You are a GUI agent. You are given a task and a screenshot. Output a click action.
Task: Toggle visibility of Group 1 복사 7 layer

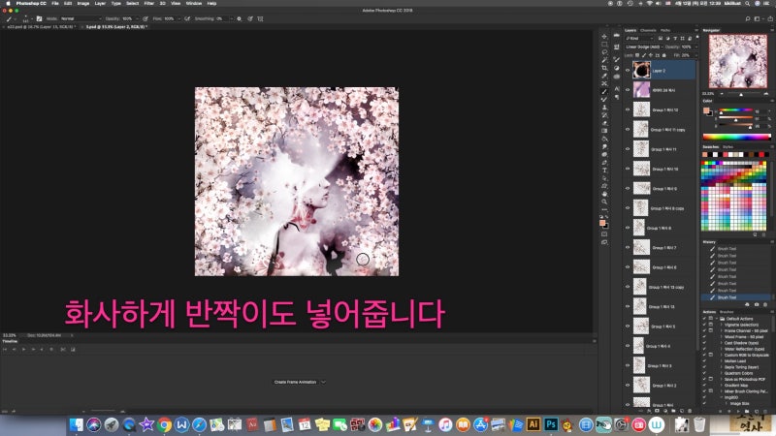pos(628,247)
